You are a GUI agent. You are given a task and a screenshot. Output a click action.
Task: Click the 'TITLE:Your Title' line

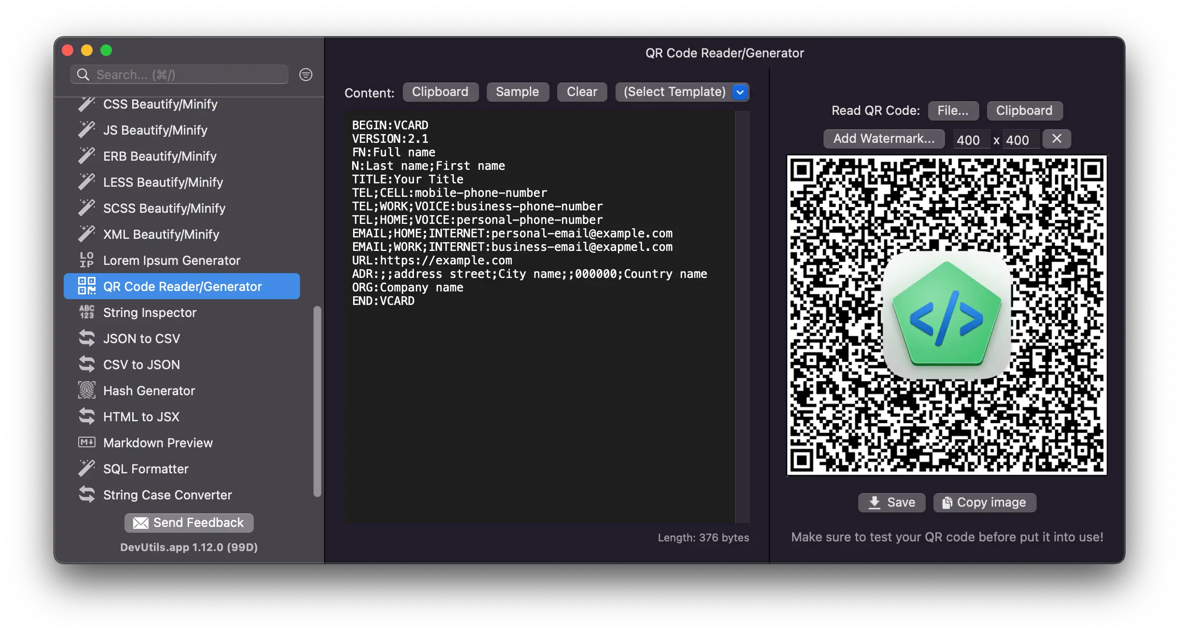pos(408,179)
